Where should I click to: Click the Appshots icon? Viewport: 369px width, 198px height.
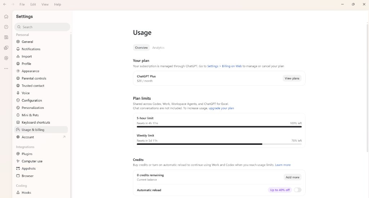click(18, 169)
